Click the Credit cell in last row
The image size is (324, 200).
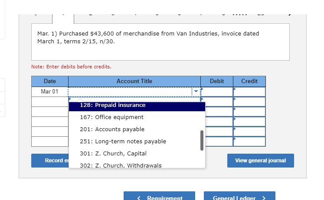(249, 142)
